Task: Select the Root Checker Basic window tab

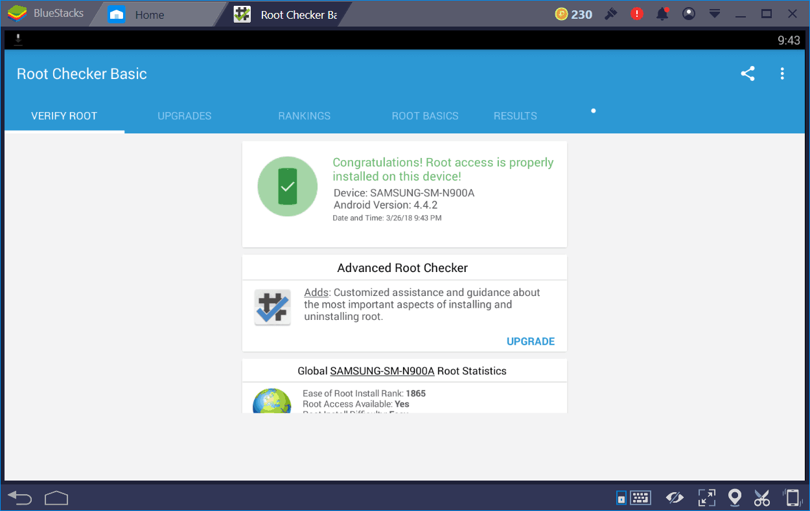Action: tap(286, 14)
